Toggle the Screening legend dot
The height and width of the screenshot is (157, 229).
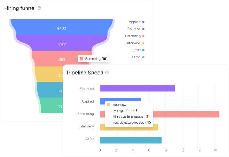tap(143, 36)
